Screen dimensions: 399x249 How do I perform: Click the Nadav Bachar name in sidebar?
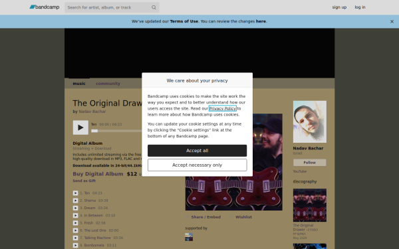(308, 148)
